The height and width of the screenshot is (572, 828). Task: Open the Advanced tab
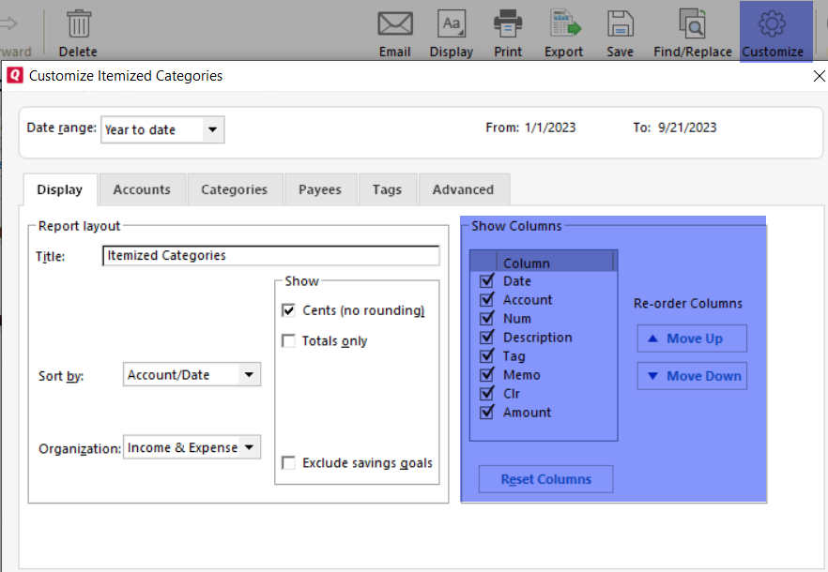pyautogui.click(x=463, y=189)
